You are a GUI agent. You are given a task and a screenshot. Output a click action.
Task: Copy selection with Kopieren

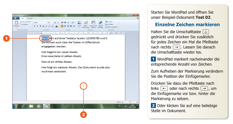point(25,24)
